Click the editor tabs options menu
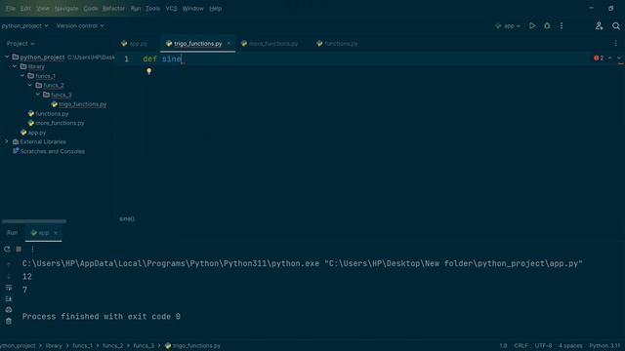625x351 pixels. (615, 43)
